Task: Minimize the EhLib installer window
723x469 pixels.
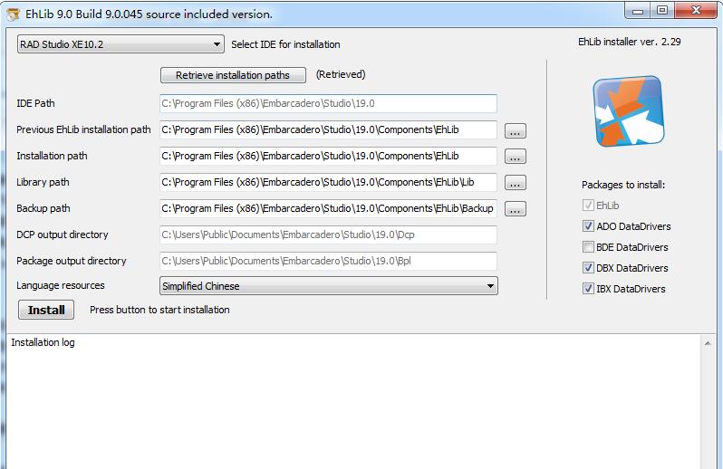Action: click(x=640, y=11)
